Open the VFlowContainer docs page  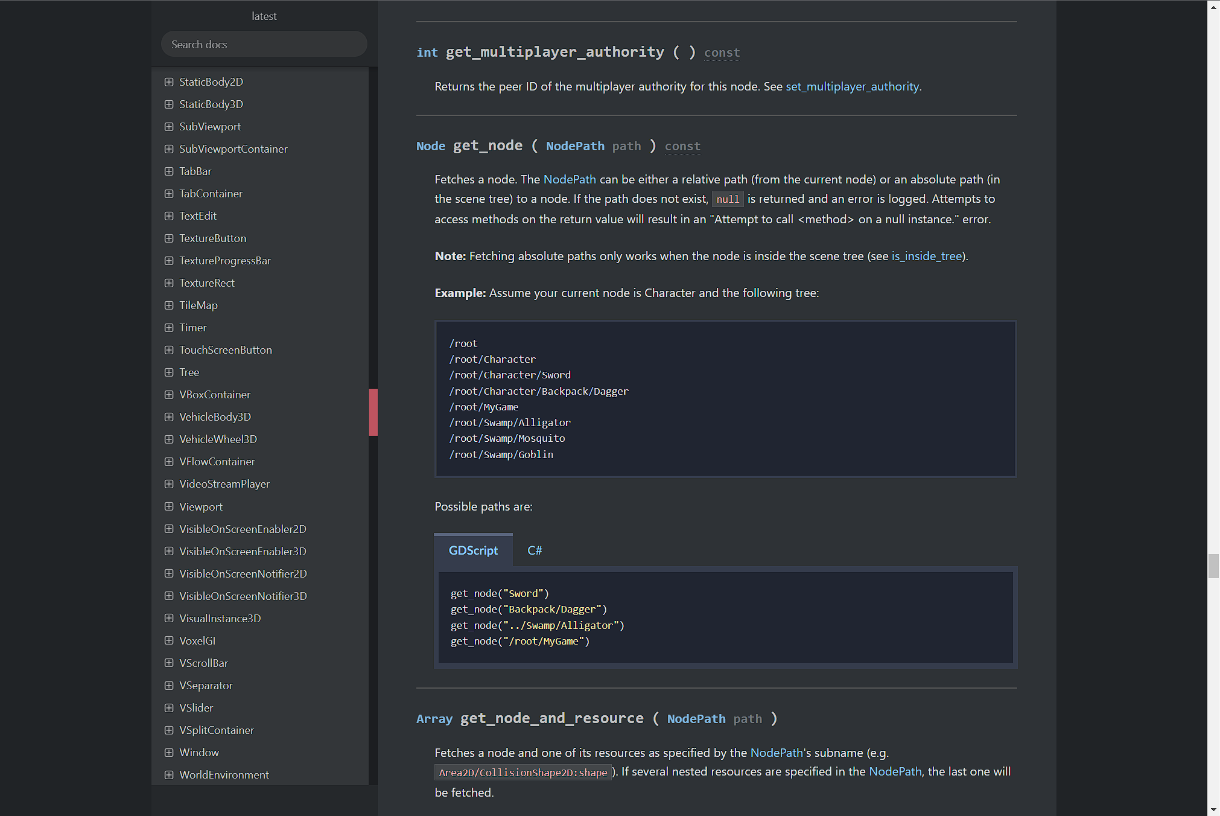(x=217, y=462)
